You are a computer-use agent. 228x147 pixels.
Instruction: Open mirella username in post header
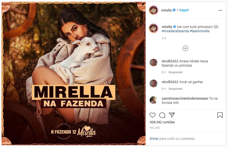point(166,10)
